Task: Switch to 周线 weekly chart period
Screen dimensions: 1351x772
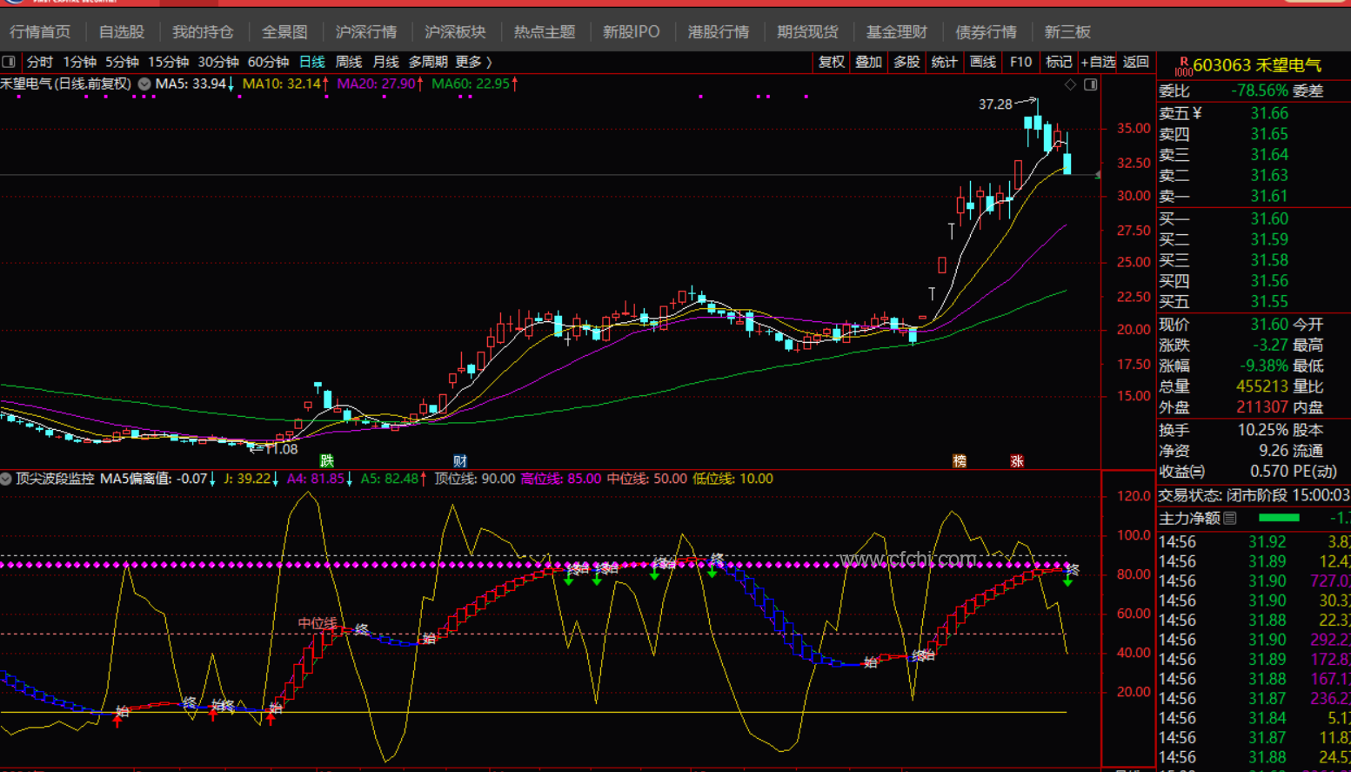Action: (x=348, y=62)
